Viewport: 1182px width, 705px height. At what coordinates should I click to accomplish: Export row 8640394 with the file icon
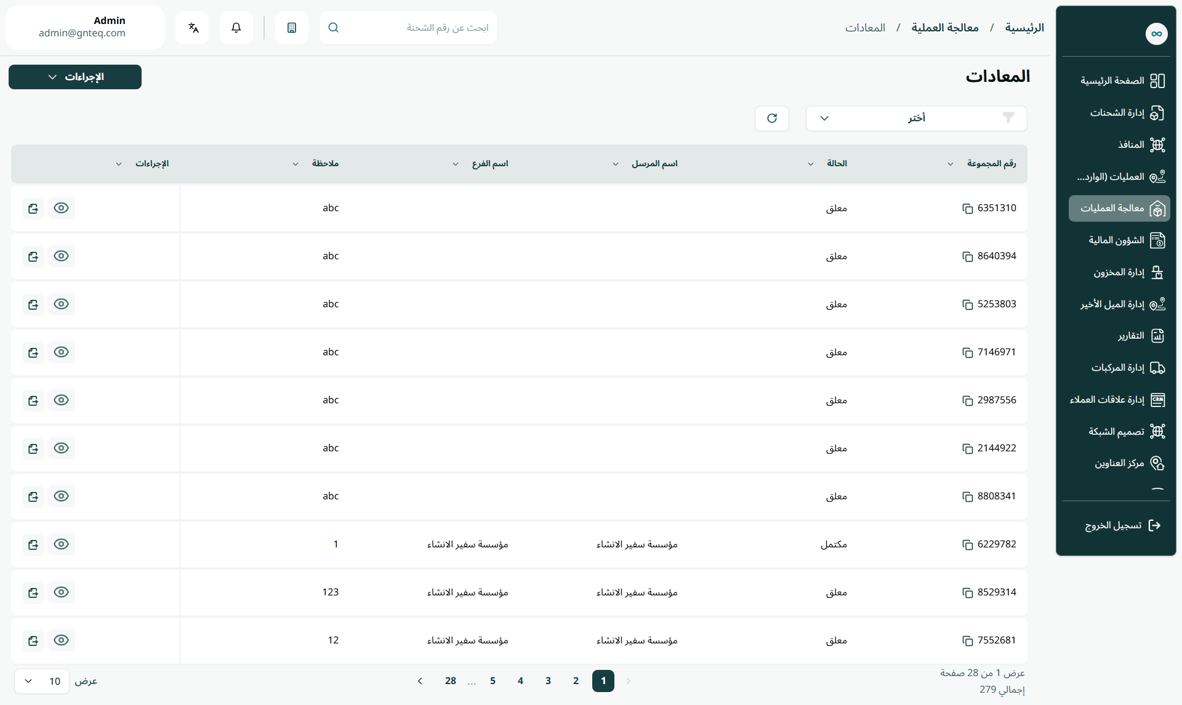(x=33, y=257)
